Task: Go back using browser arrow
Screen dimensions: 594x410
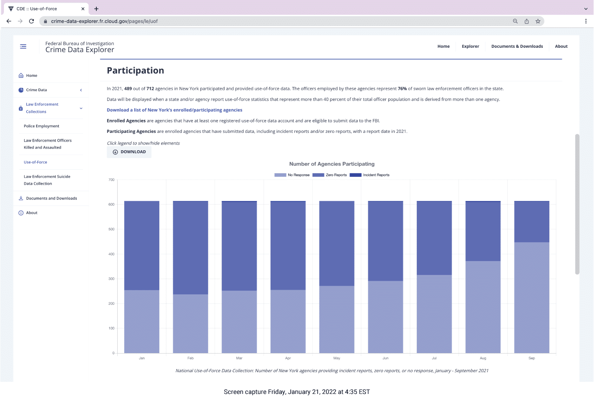Action: (9, 21)
